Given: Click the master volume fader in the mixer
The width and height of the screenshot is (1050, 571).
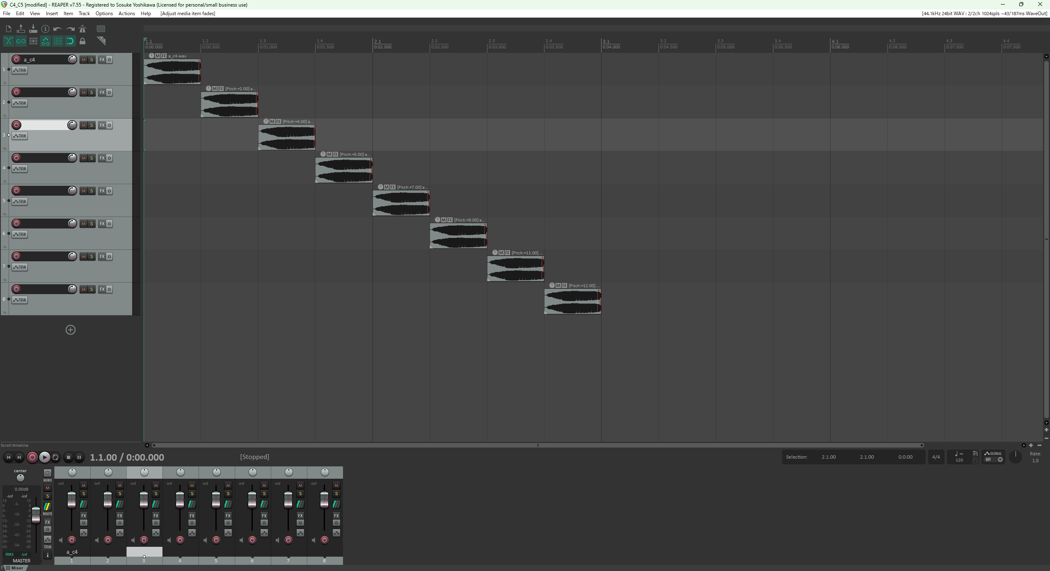Looking at the screenshot, I should tap(36, 514).
